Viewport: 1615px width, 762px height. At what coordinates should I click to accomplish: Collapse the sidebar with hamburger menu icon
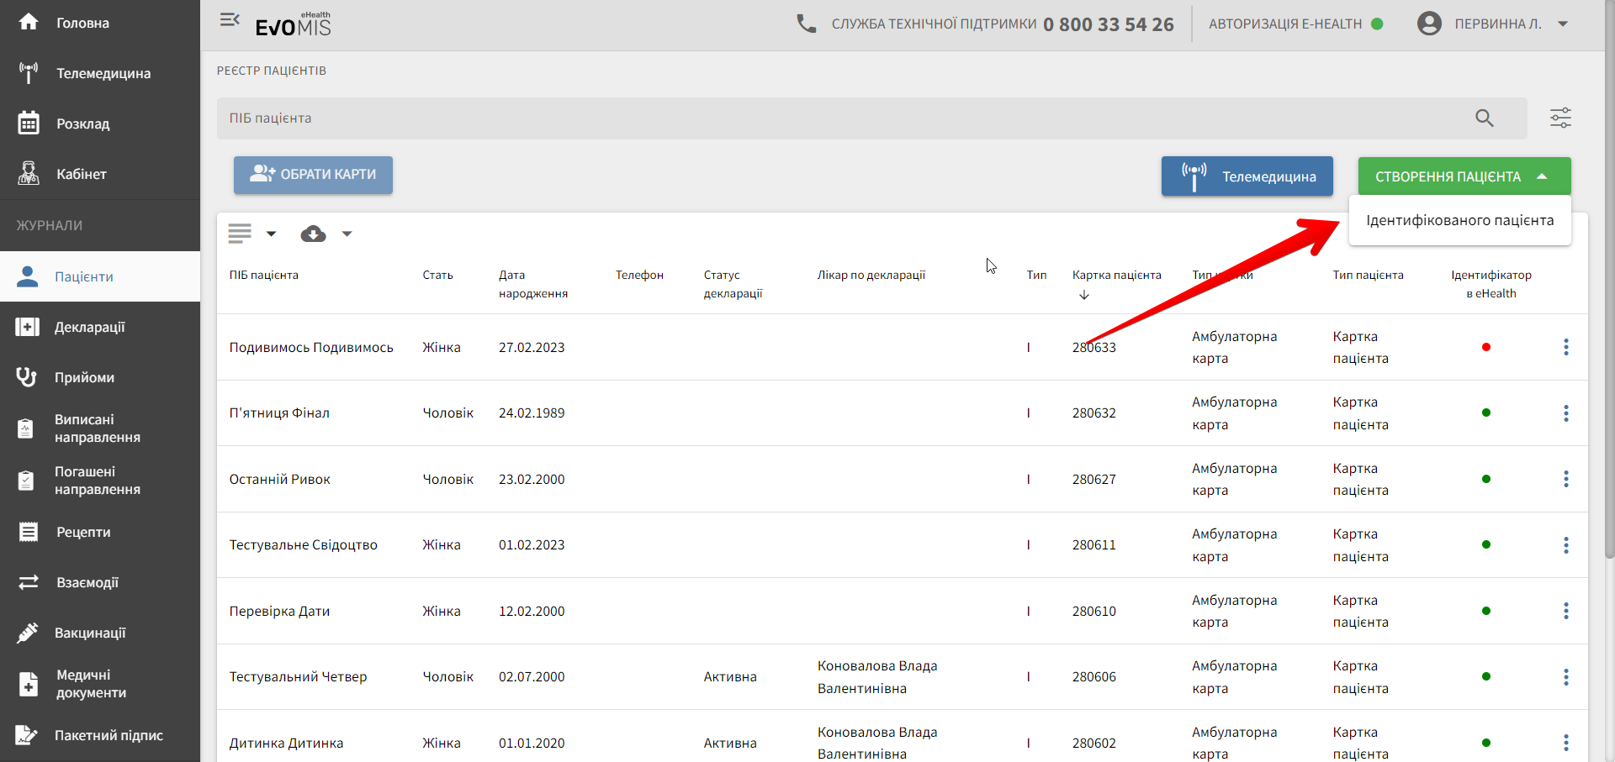point(230,20)
